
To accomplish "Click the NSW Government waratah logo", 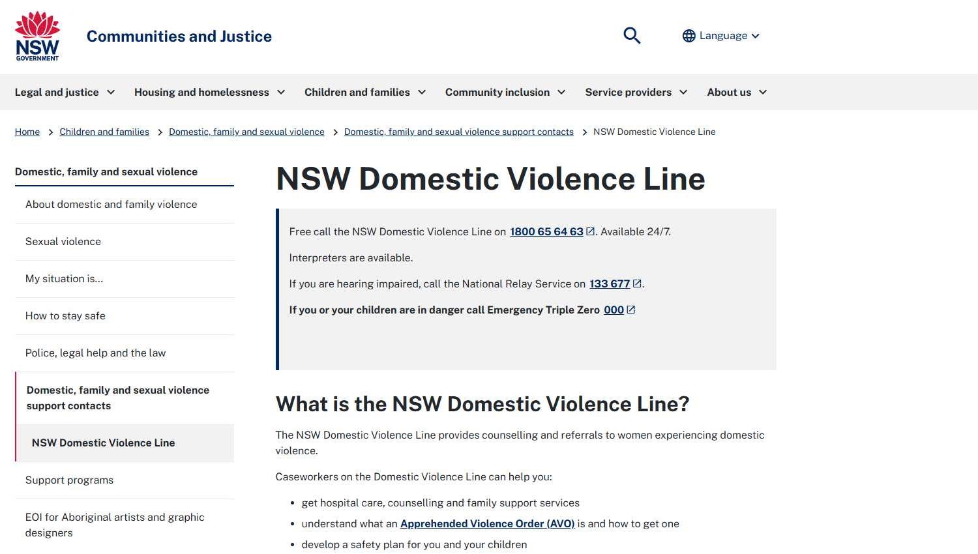I will point(37,36).
